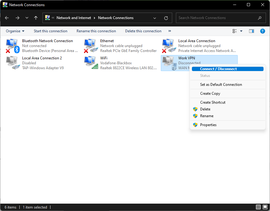Expand the address bar history dropdown
Image resolution: width=270 pixels, height=211 pixels.
click(x=155, y=18)
